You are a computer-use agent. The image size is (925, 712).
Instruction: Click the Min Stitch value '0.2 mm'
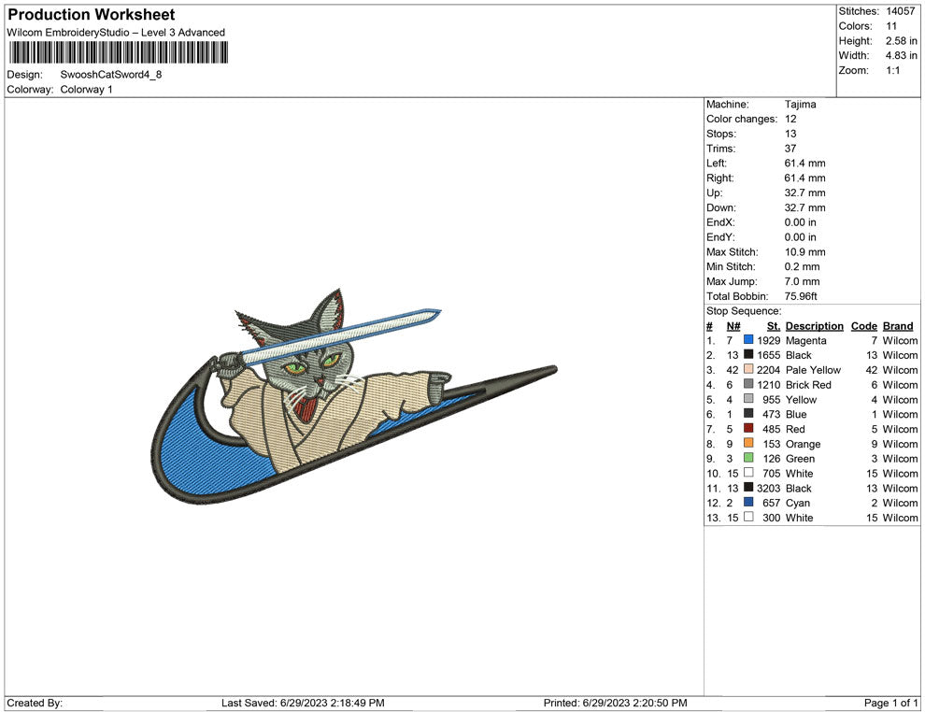click(x=803, y=266)
